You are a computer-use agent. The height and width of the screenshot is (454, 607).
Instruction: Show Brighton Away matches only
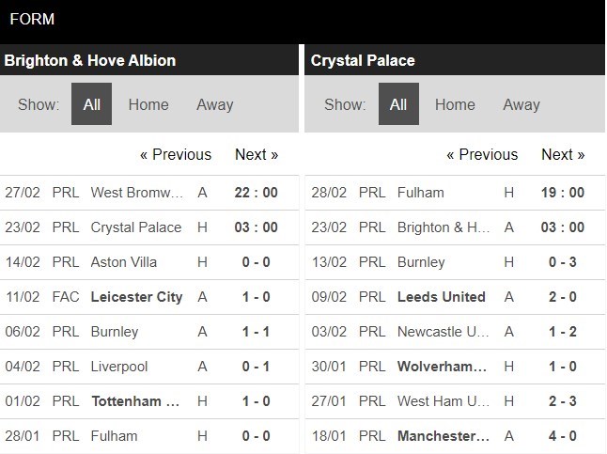point(214,104)
